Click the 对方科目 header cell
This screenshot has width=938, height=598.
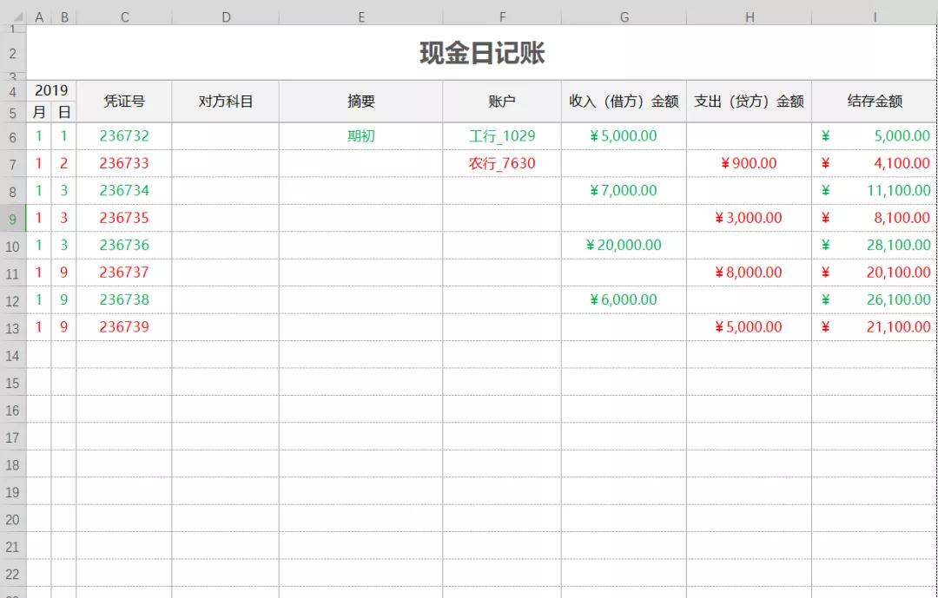pos(226,101)
